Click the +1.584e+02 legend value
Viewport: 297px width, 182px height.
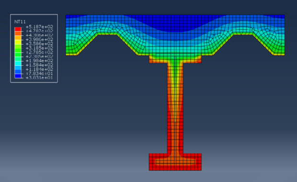click(39, 65)
